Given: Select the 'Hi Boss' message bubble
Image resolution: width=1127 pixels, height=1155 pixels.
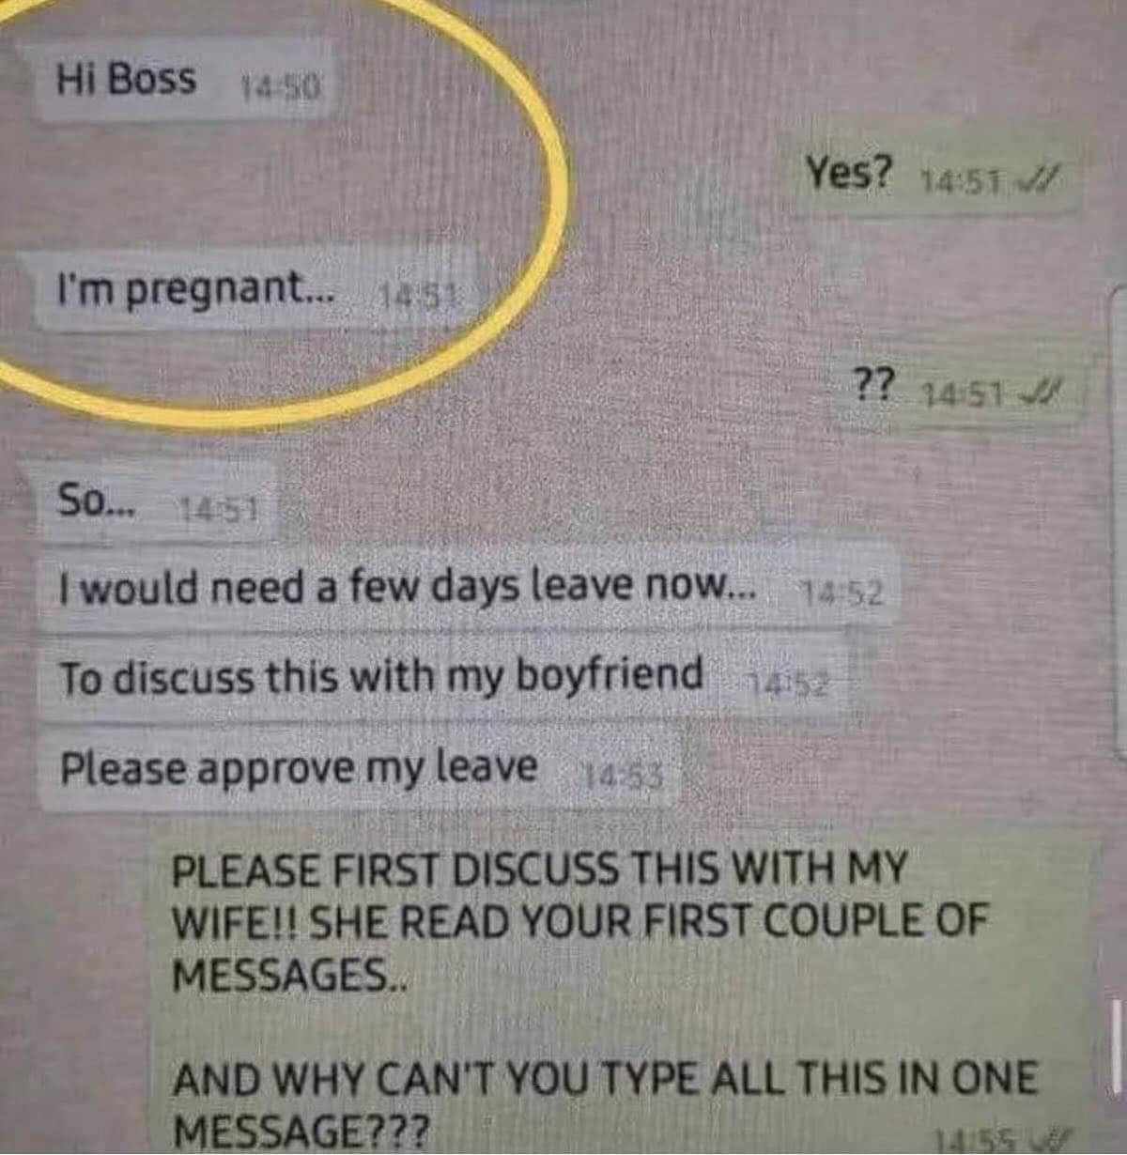Looking at the screenshot, I should tap(185, 82).
